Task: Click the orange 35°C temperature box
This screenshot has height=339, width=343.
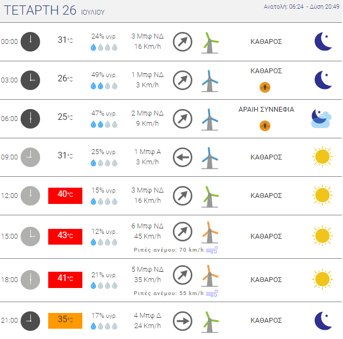Action: [x=65, y=321]
